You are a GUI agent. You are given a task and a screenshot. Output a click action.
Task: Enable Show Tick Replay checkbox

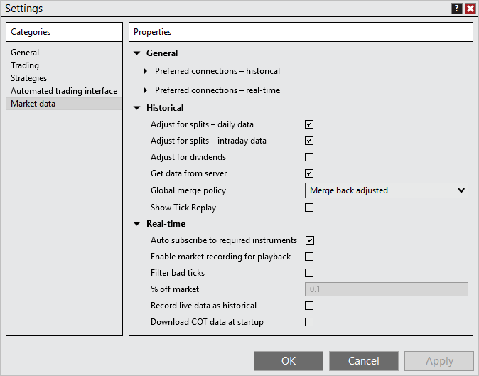pyautogui.click(x=309, y=208)
